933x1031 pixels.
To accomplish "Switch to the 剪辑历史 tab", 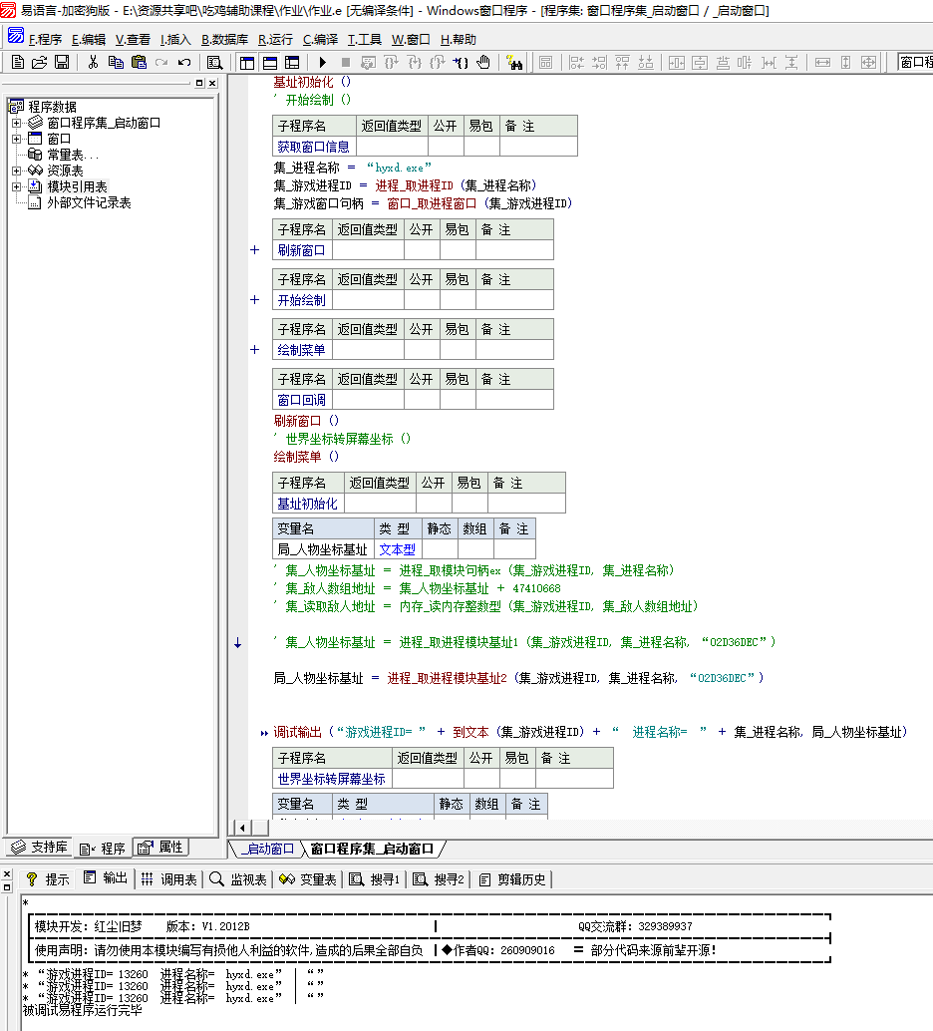I will [x=513, y=879].
